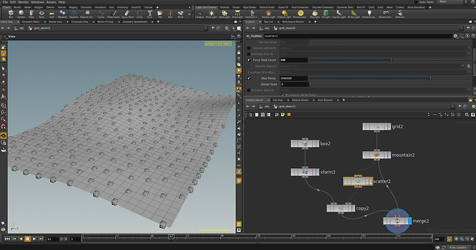
Task: Click the Auto Update button
Action: pyautogui.click(x=457, y=247)
